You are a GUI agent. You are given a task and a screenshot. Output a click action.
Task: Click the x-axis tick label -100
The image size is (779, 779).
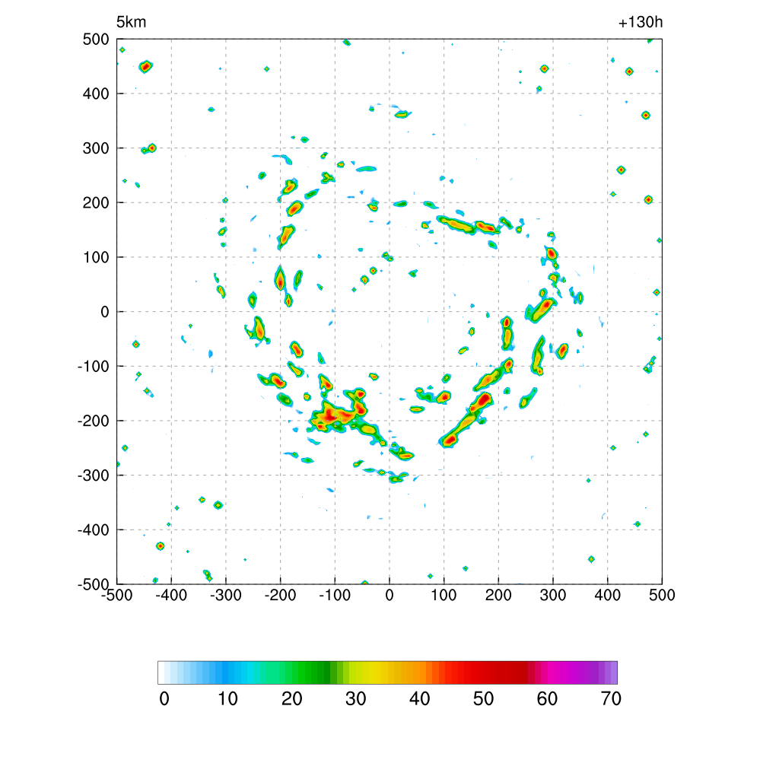(335, 595)
